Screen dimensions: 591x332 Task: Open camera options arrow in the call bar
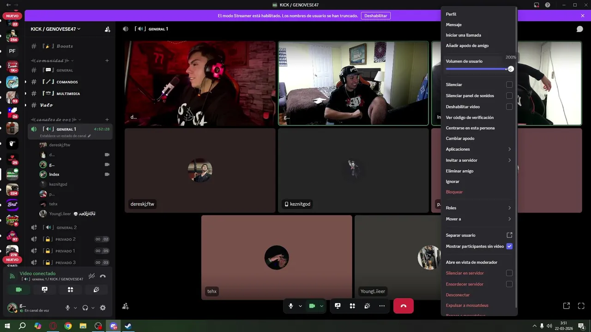(x=321, y=306)
